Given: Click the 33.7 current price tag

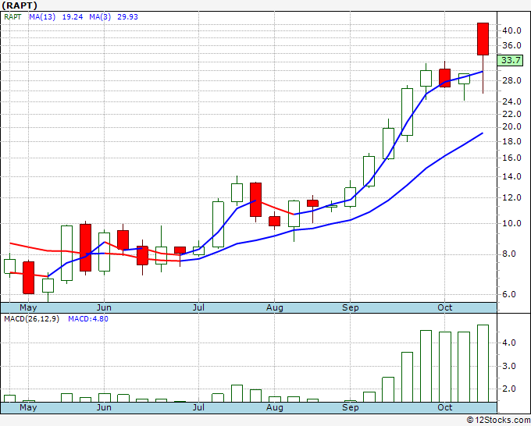Looking at the screenshot, I should click(511, 61).
